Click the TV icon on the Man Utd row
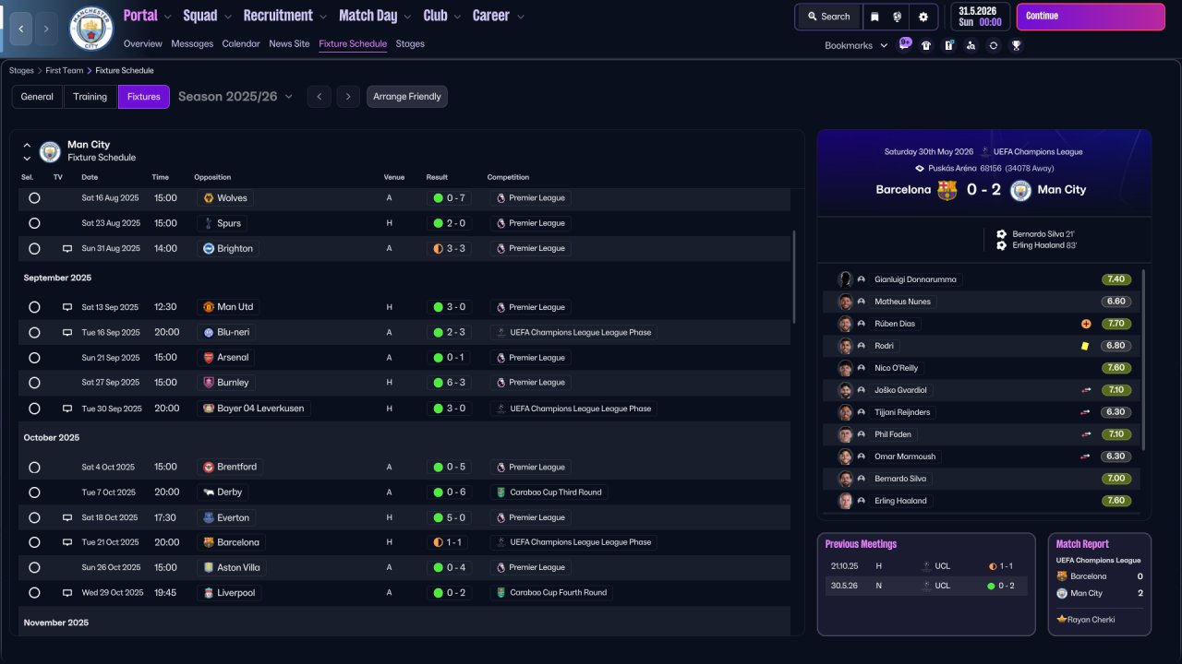 point(67,307)
